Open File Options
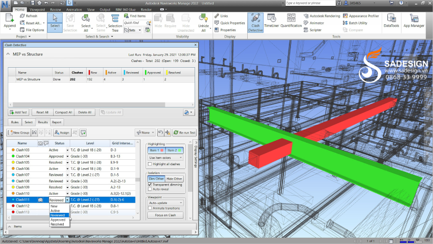 tap(32, 30)
